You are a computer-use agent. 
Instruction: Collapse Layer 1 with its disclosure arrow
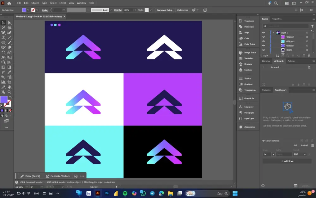(x=274, y=33)
